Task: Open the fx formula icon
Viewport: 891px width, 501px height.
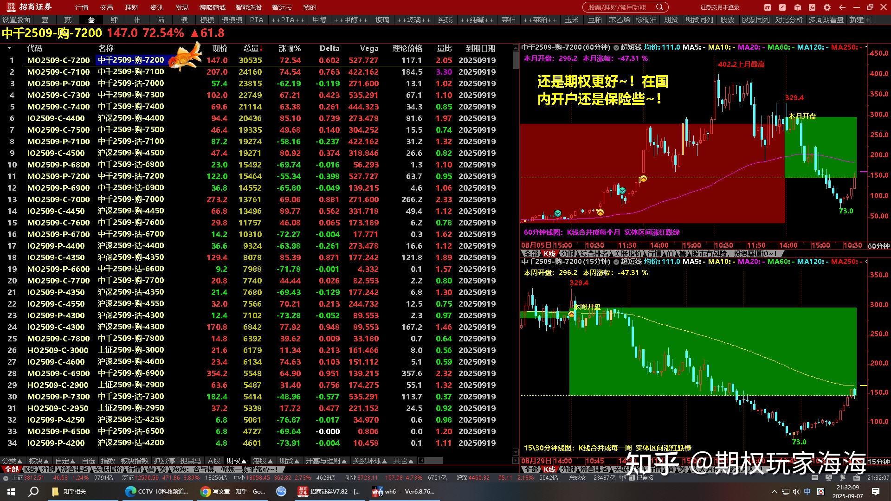Action: point(812,7)
